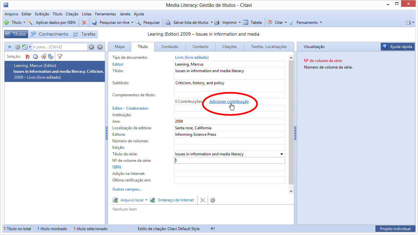Image resolution: width=418 pixels, height=235 pixels.
Task: Click the Outros campos... link
Action: click(127, 189)
